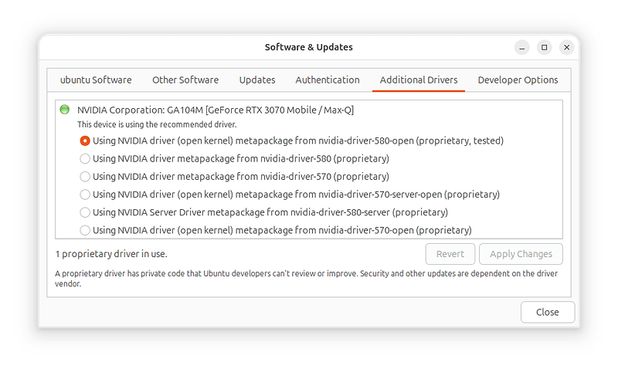Select the Additional Drivers tab
The width and height of the screenshot is (618, 369).
tap(419, 80)
